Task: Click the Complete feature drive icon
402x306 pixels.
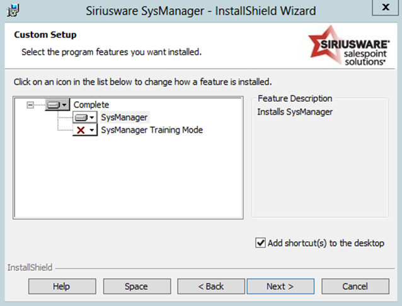Action: [54, 105]
